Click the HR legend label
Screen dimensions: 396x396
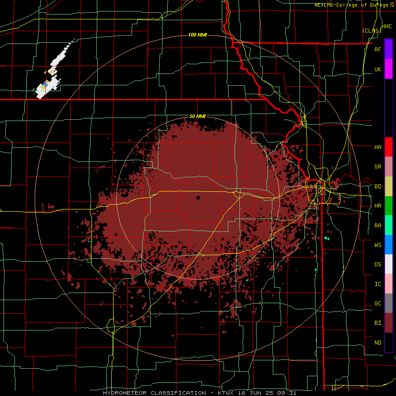(x=378, y=206)
